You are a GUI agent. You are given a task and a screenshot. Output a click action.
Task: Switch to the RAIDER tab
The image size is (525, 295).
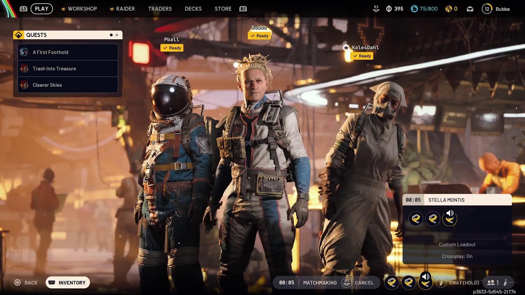(126, 9)
